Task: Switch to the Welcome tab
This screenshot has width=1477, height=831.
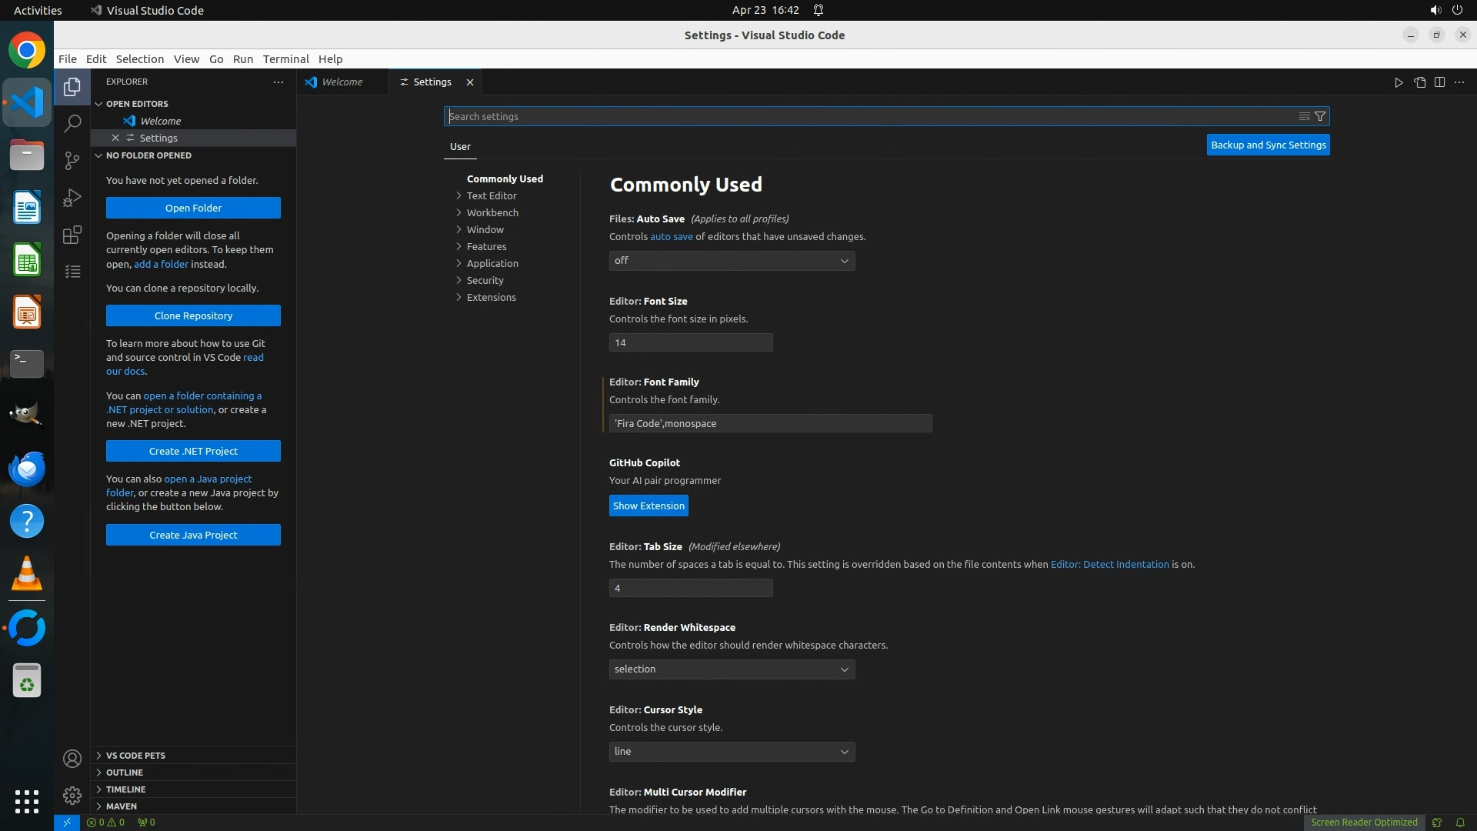Action: pos(342,82)
